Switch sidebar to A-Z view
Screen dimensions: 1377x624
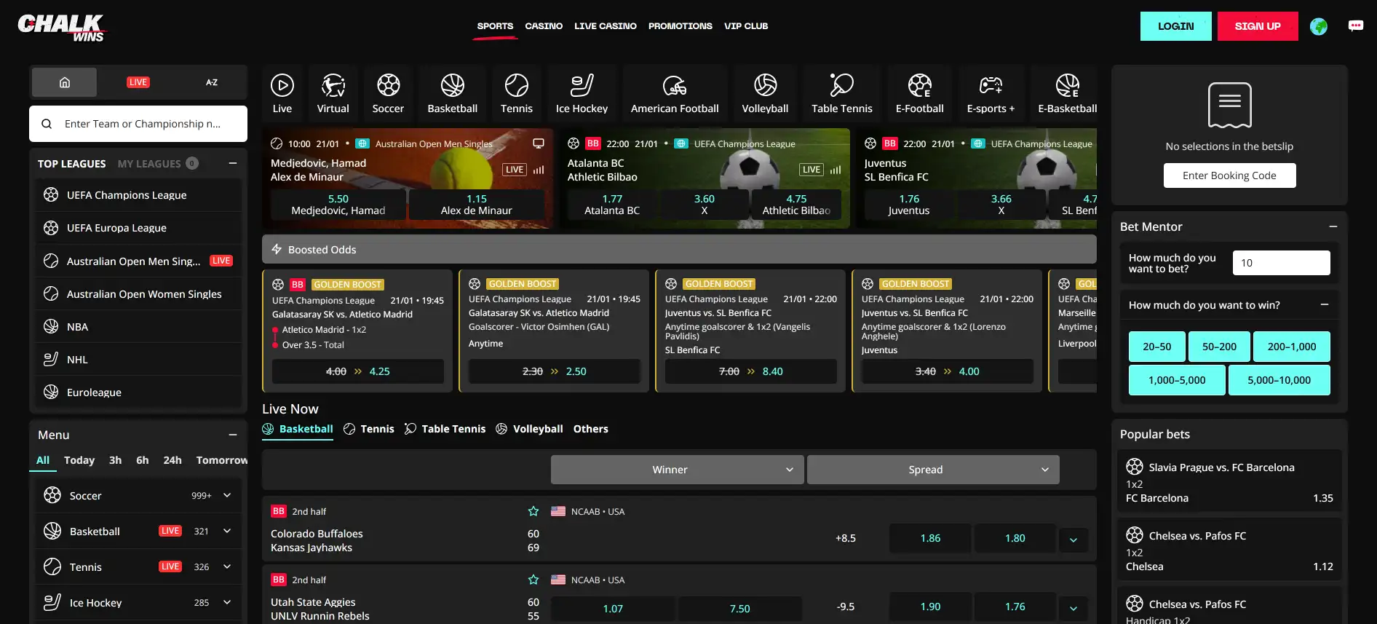point(212,82)
